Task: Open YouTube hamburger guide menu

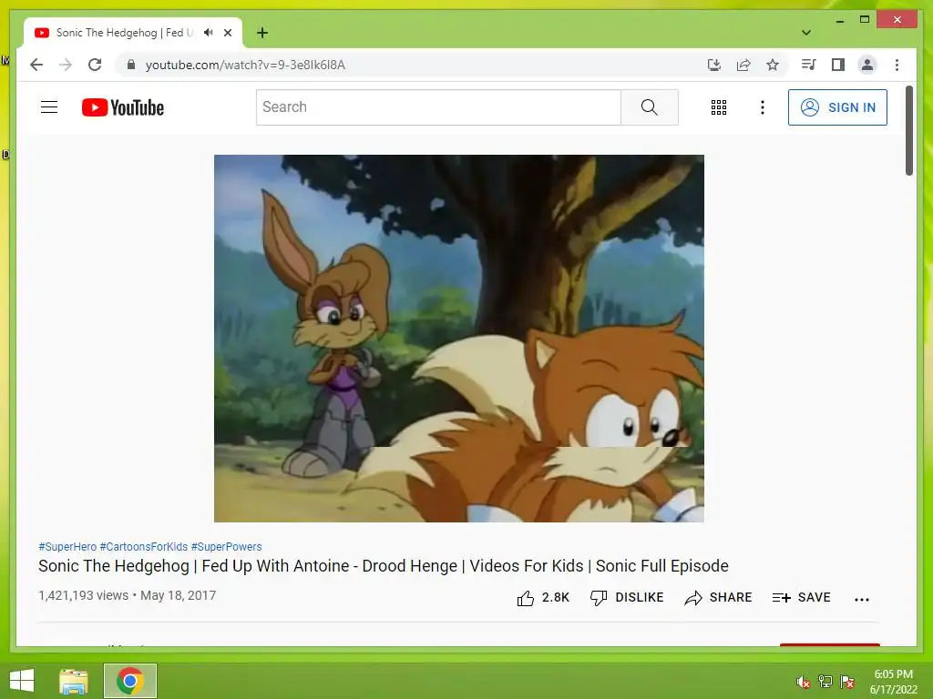Action: 49,107
